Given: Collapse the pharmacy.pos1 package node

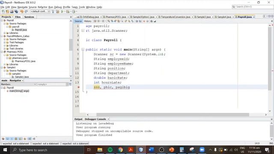Looking at the screenshot, I should [x=7, y=58].
